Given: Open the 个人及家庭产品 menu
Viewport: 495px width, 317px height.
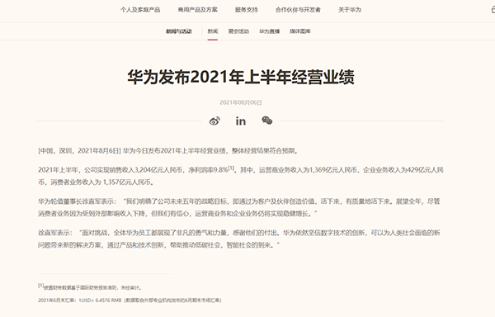Looking at the screenshot, I should pos(140,10).
